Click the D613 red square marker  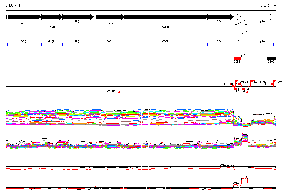[x=272, y=84]
